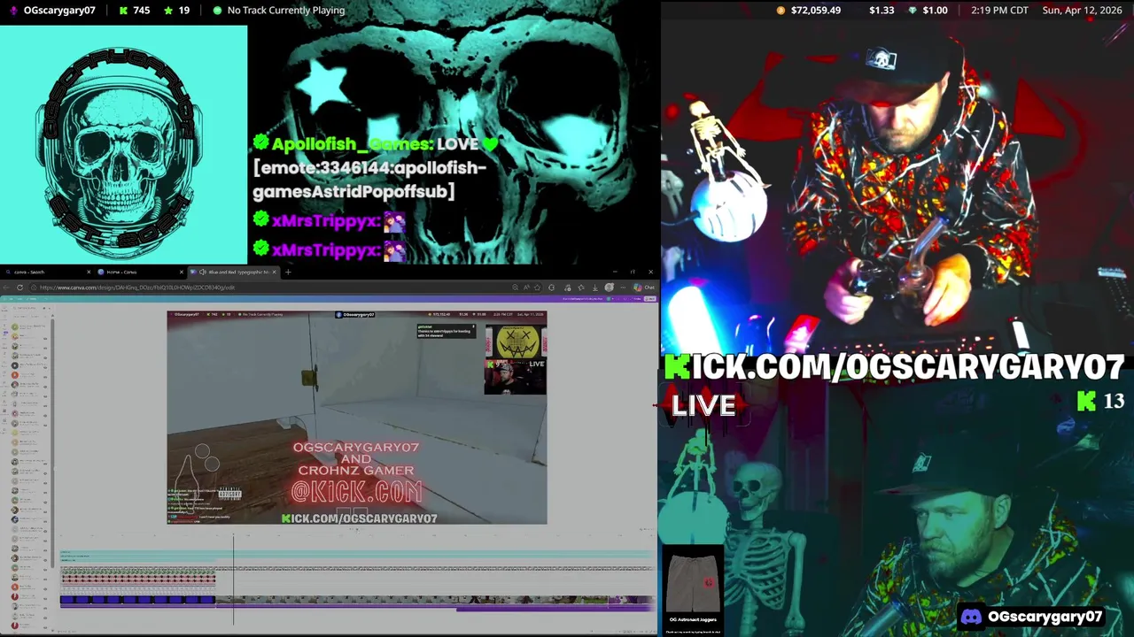Click the browser zoom magnifier icon
The width and height of the screenshot is (1134, 637).
pyautogui.click(x=515, y=288)
